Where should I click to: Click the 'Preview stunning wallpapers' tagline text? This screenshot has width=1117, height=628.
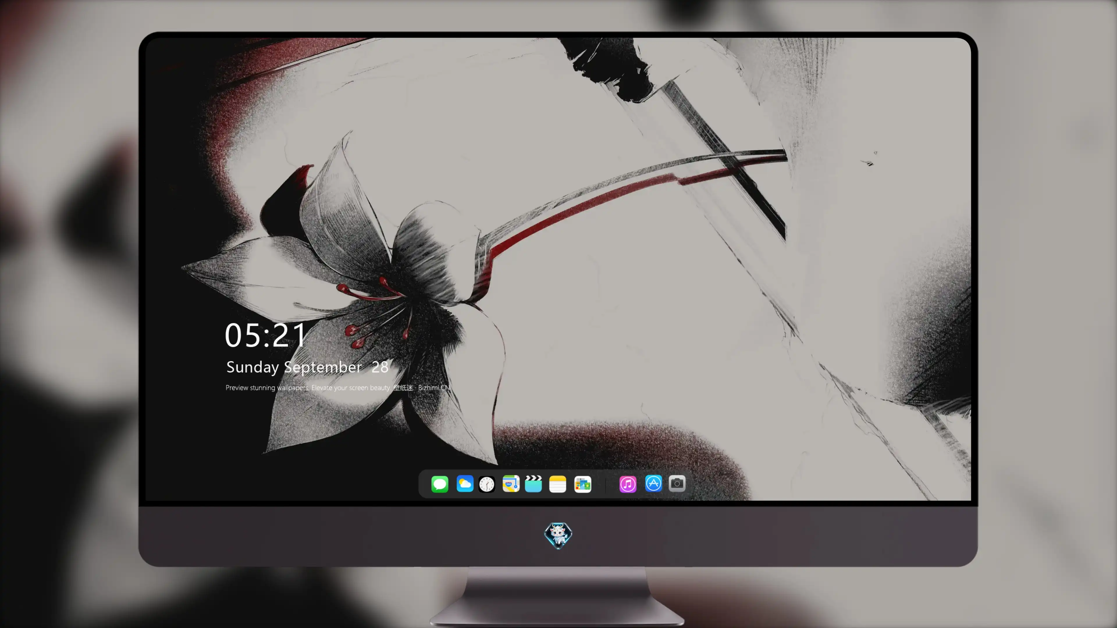(x=338, y=388)
